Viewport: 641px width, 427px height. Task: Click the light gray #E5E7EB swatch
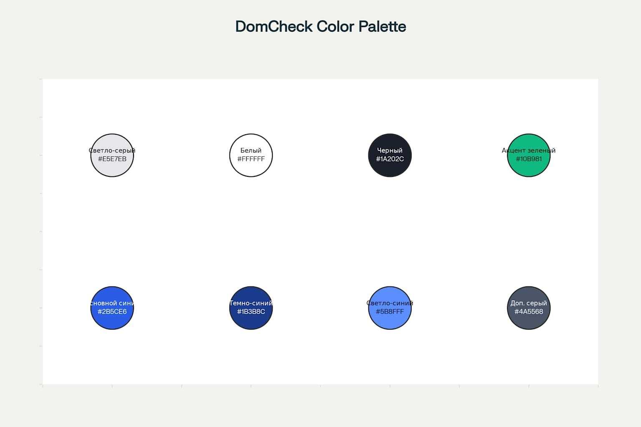click(112, 155)
